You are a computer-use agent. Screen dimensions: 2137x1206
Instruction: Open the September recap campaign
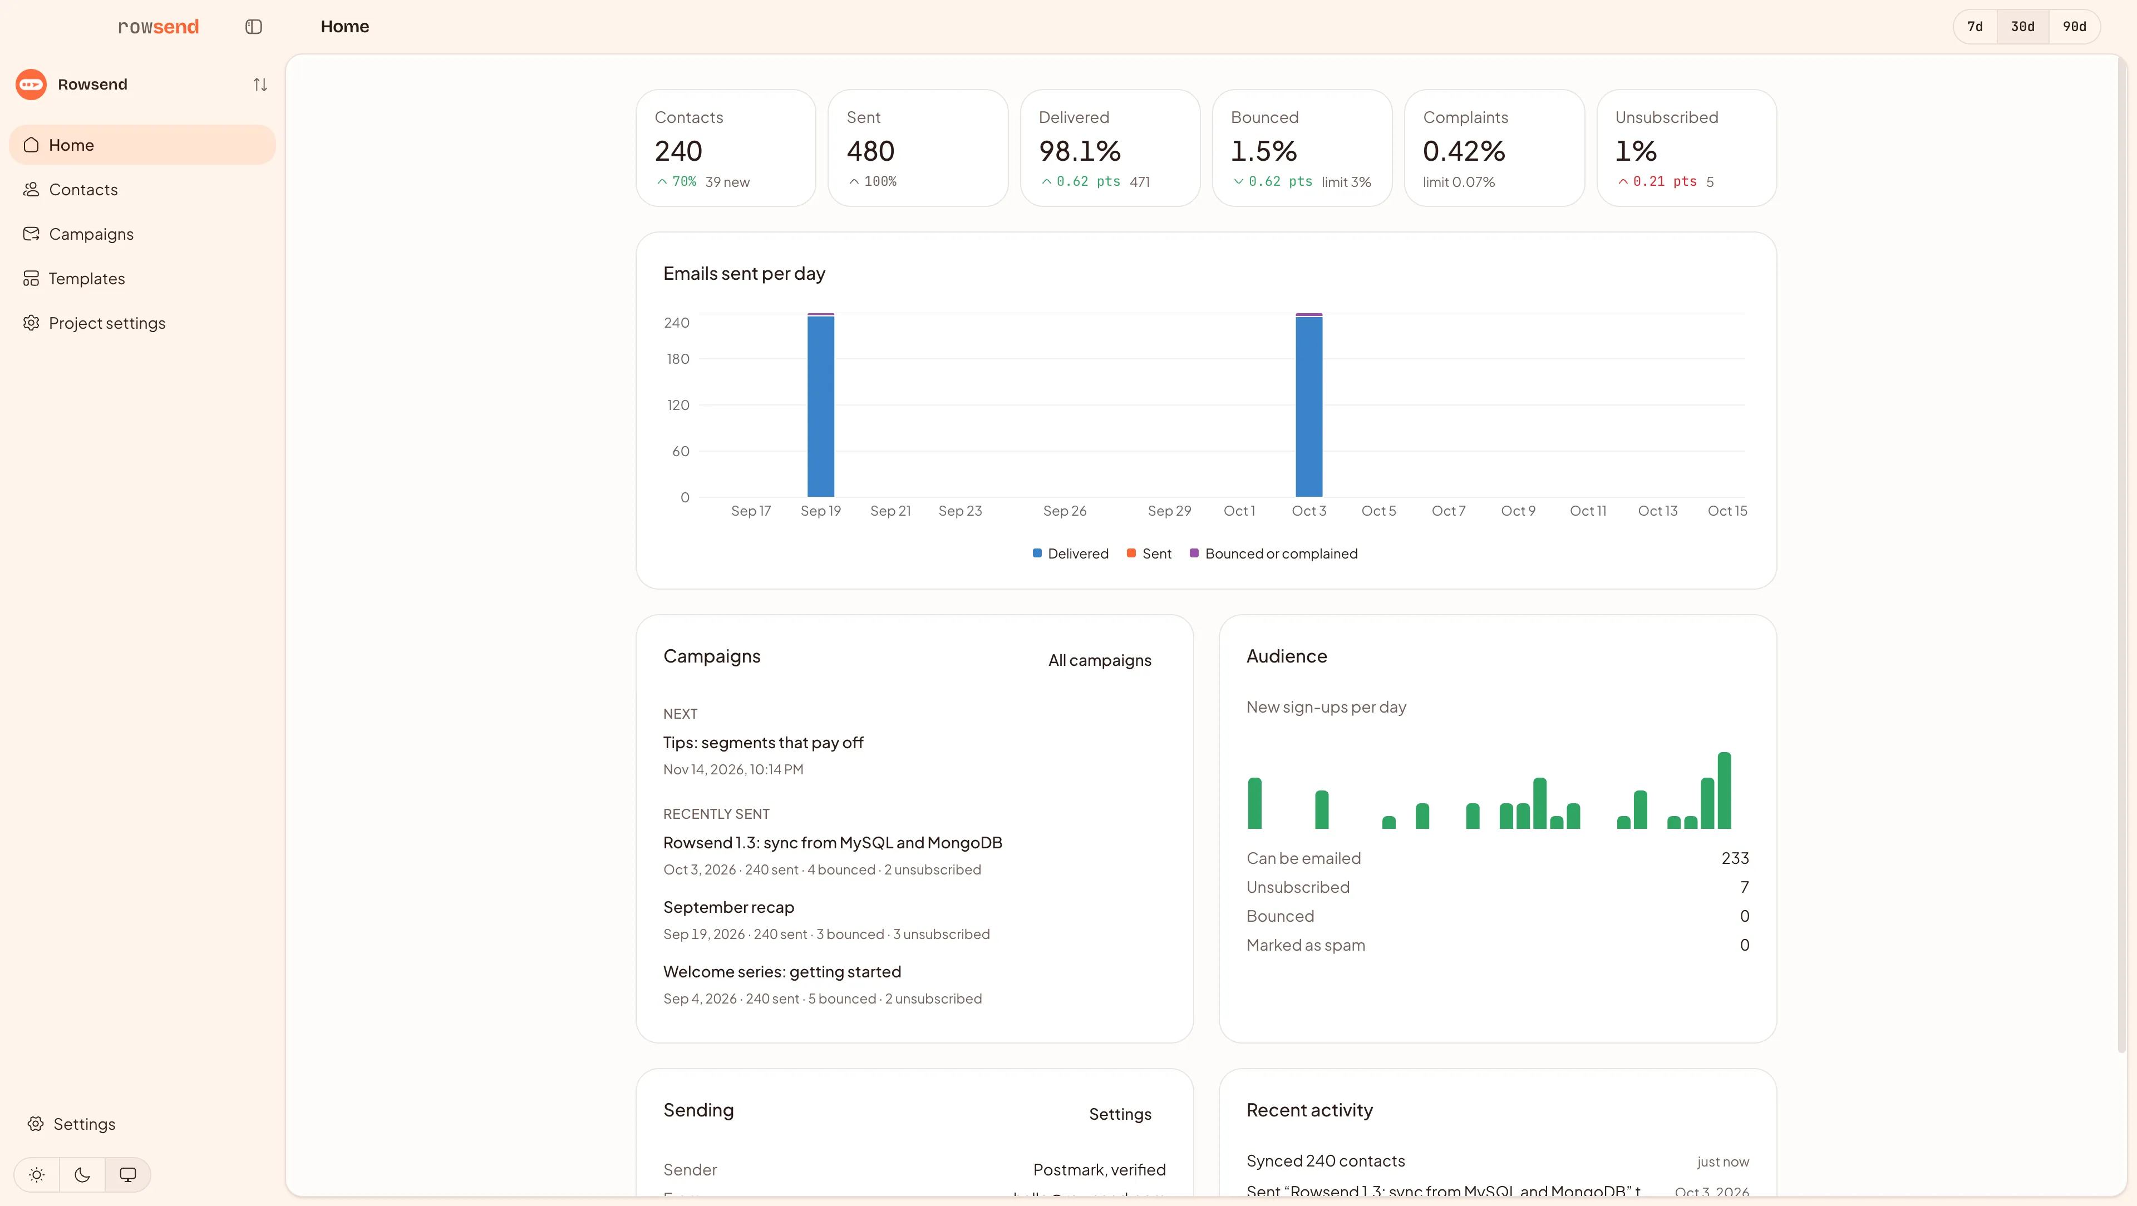[728, 907]
